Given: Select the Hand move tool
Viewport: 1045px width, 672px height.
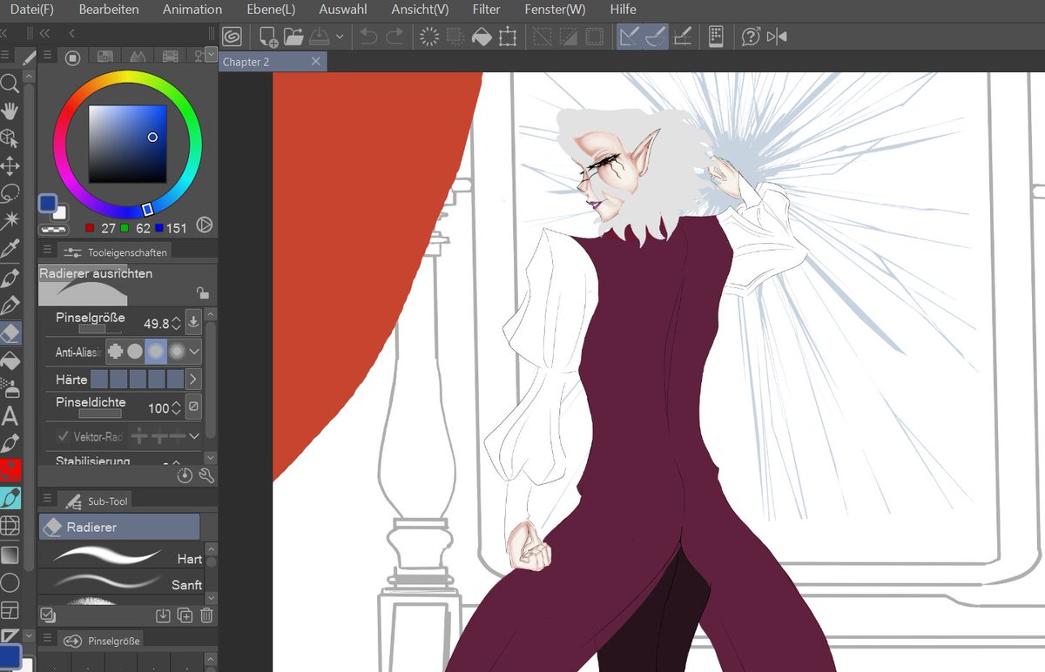Looking at the screenshot, I should click(10, 111).
